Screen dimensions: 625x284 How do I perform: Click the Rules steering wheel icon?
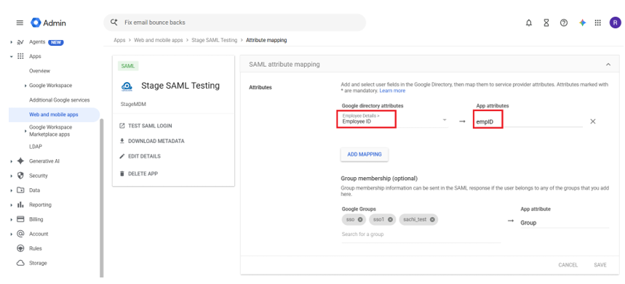click(x=20, y=248)
